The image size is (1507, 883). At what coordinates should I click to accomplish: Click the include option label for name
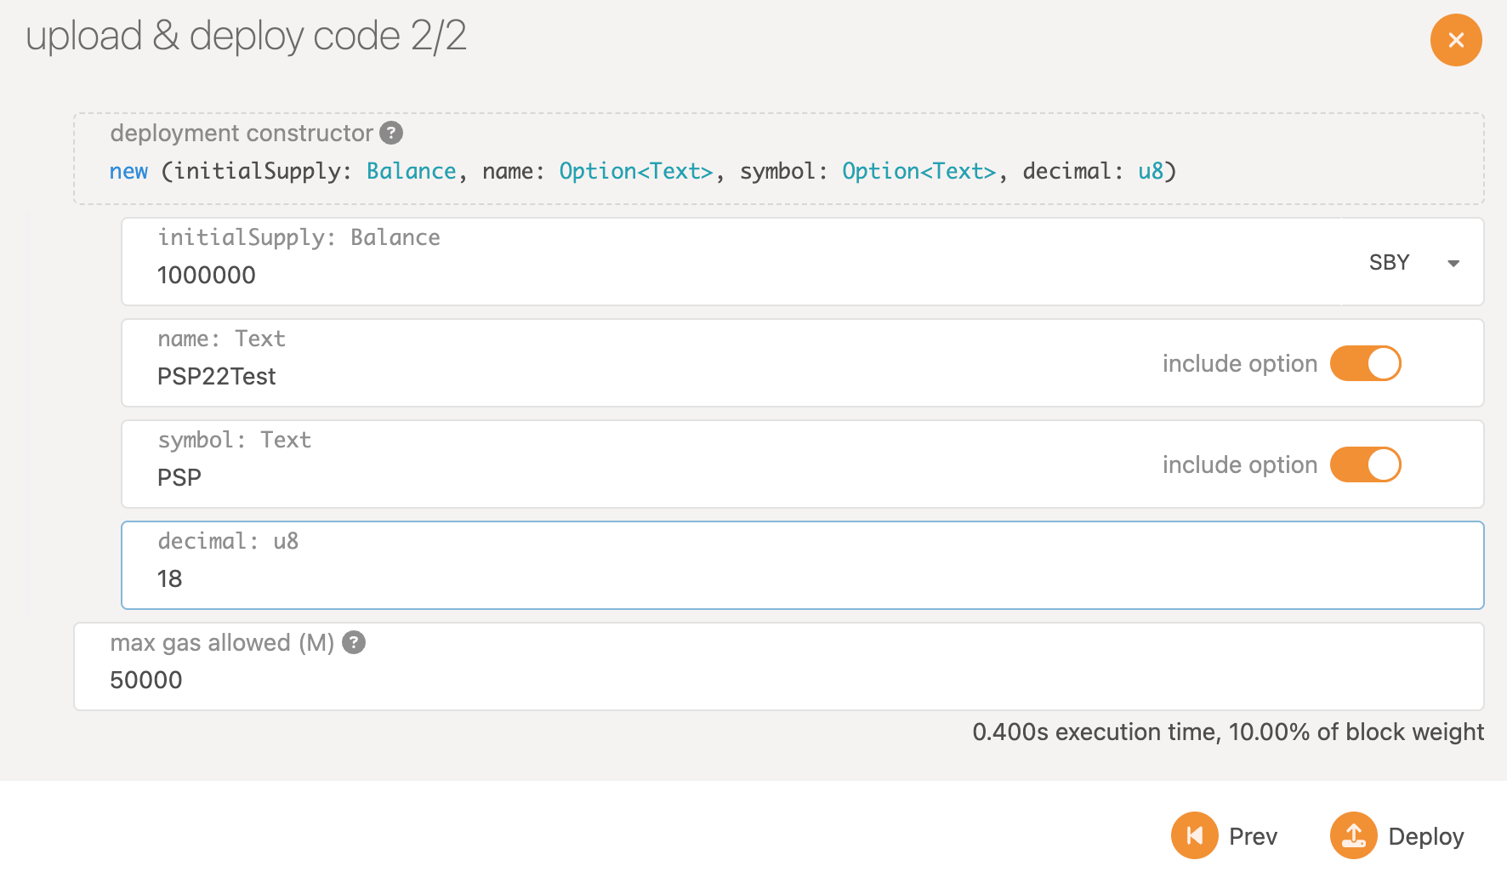(1239, 363)
